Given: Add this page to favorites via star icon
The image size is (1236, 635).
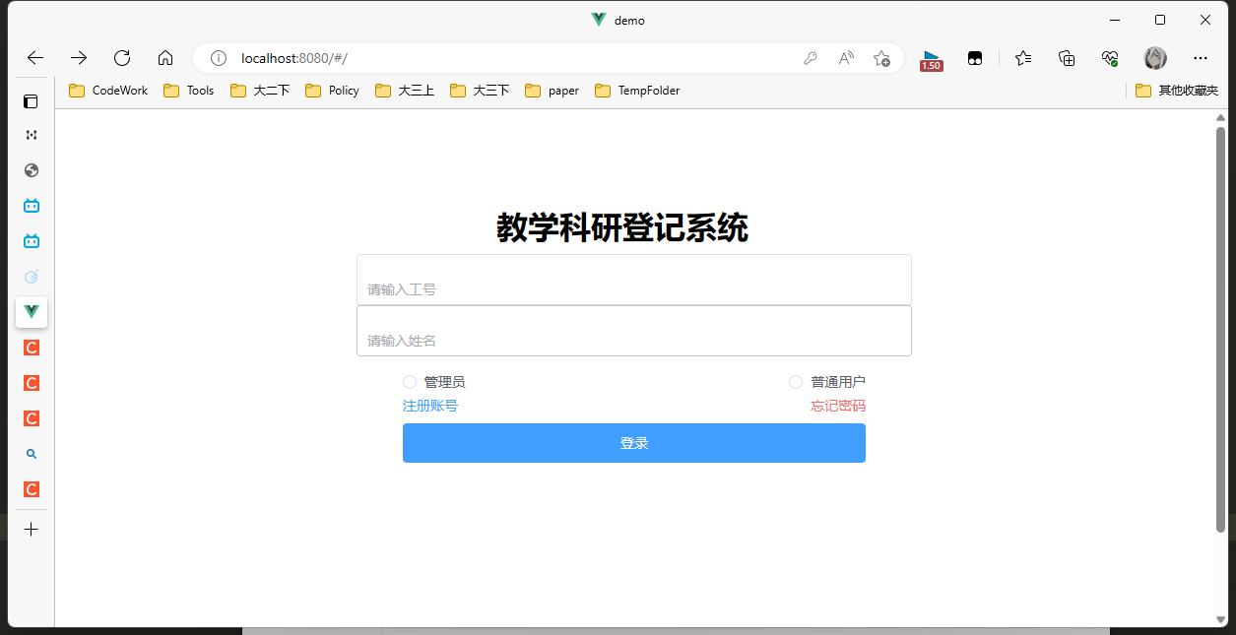Looking at the screenshot, I should point(881,58).
